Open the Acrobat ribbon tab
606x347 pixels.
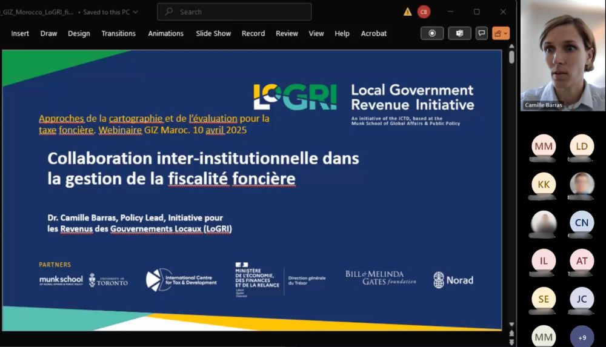374,34
